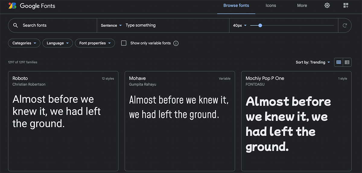Switch to grid view layout
The image size is (362, 173).
(x=339, y=62)
